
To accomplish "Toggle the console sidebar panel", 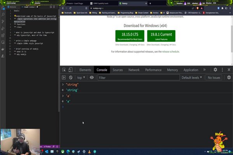I will coord(64,77).
